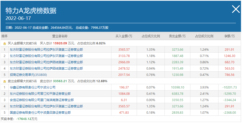Open 招商证券交易单元(353800) link
The height and width of the screenshot is (123, 242).
click(28, 75)
